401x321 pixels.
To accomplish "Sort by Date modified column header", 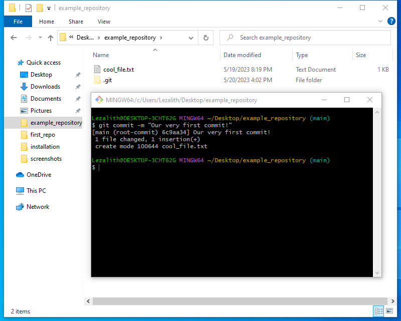I will click(242, 55).
